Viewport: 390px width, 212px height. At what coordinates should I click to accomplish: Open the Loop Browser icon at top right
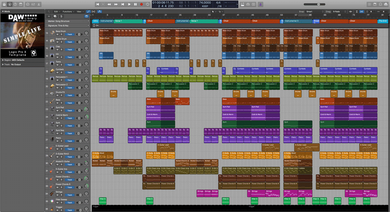(381, 5)
